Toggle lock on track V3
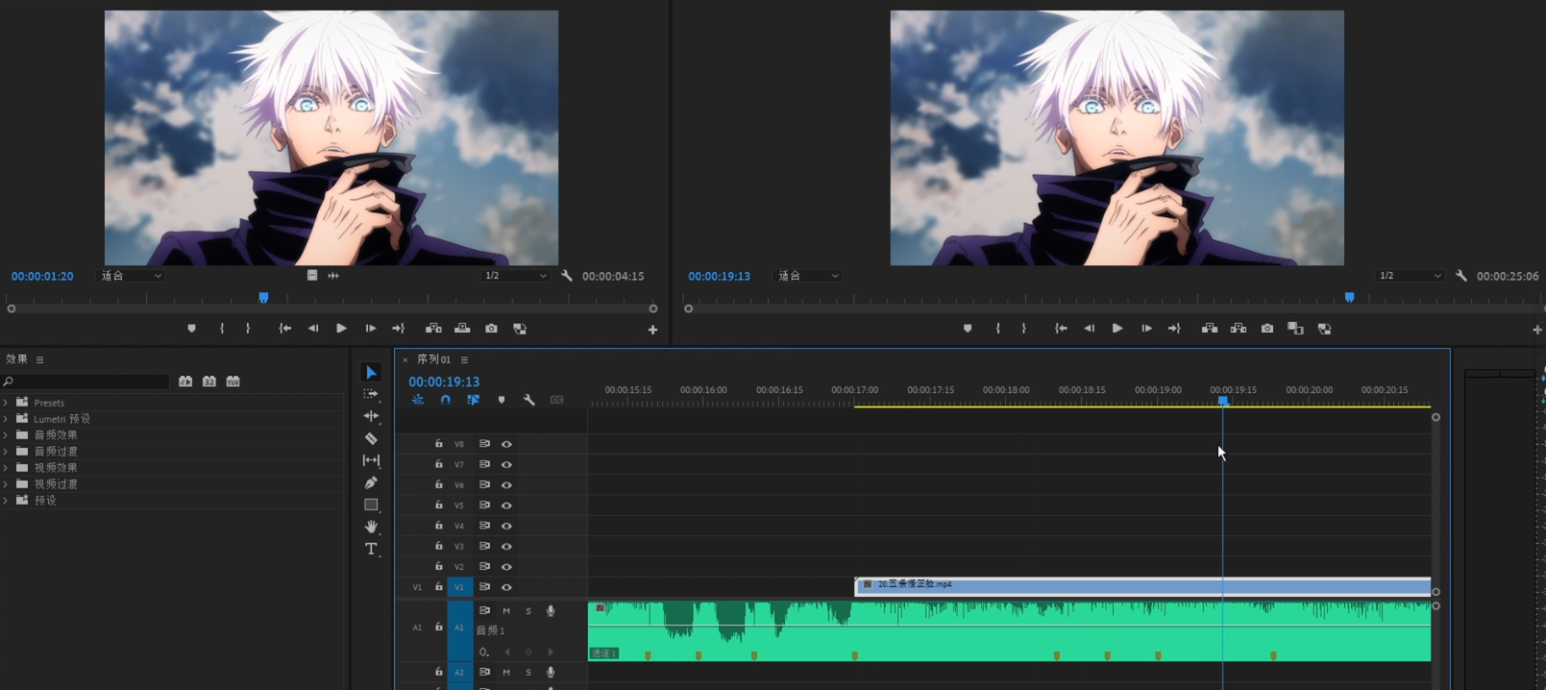The width and height of the screenshot is (1546, 690). click(x=439, y=546)
